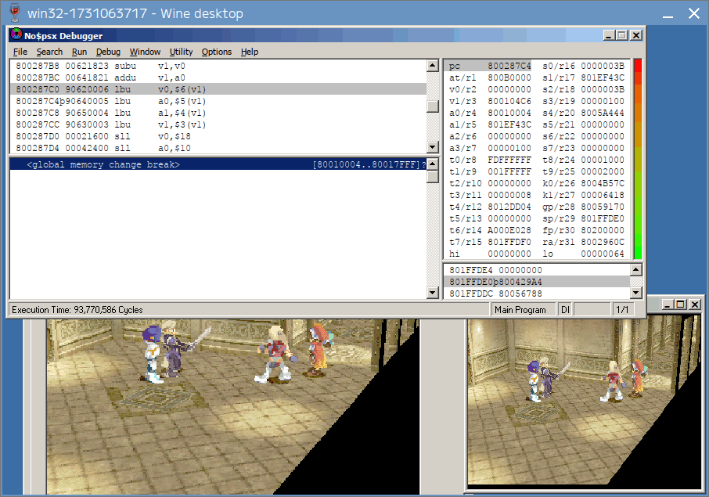Click the hi register value 00000000

(509, 254)
